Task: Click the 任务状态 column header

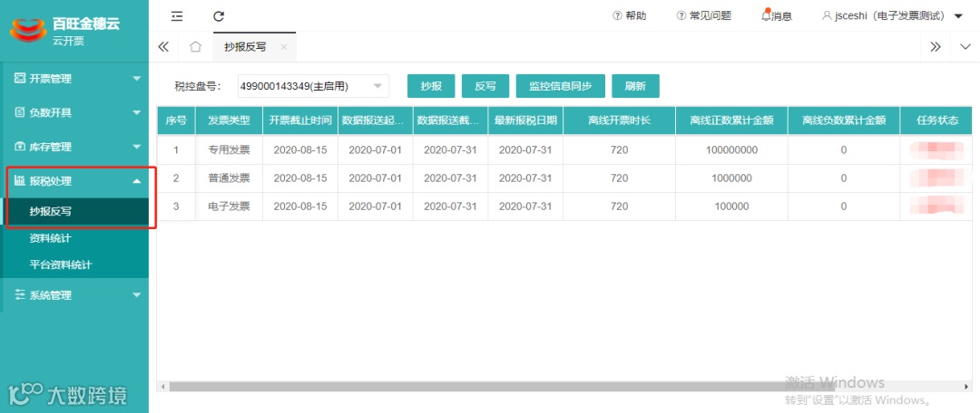Action: coord(936,120)
